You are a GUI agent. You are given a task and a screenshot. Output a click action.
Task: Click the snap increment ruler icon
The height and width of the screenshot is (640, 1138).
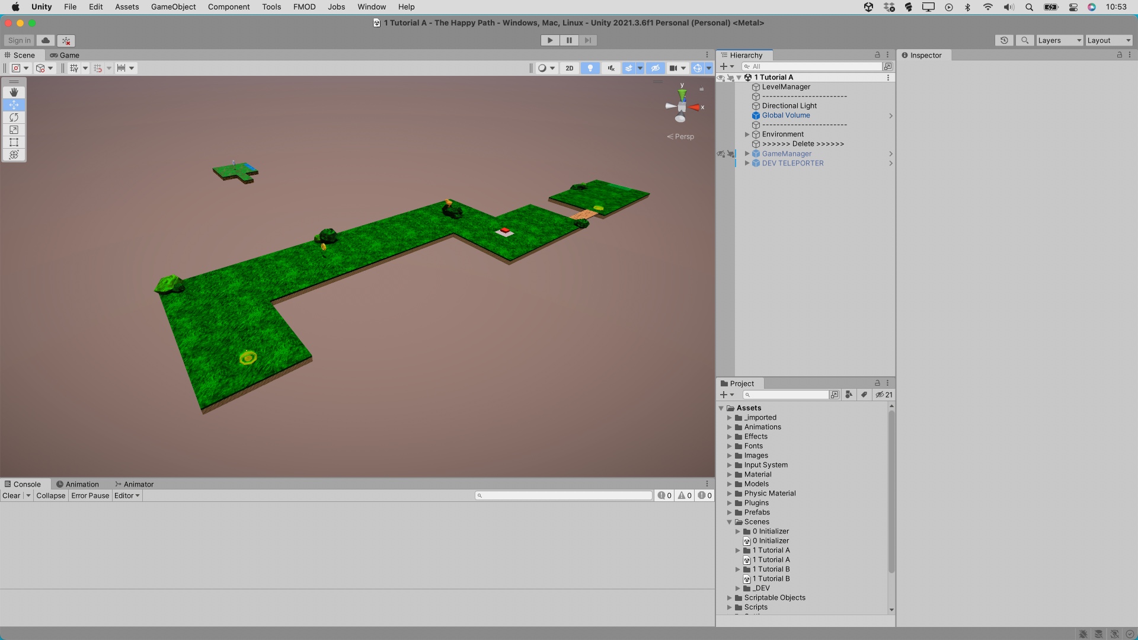[x=126, y=68]
